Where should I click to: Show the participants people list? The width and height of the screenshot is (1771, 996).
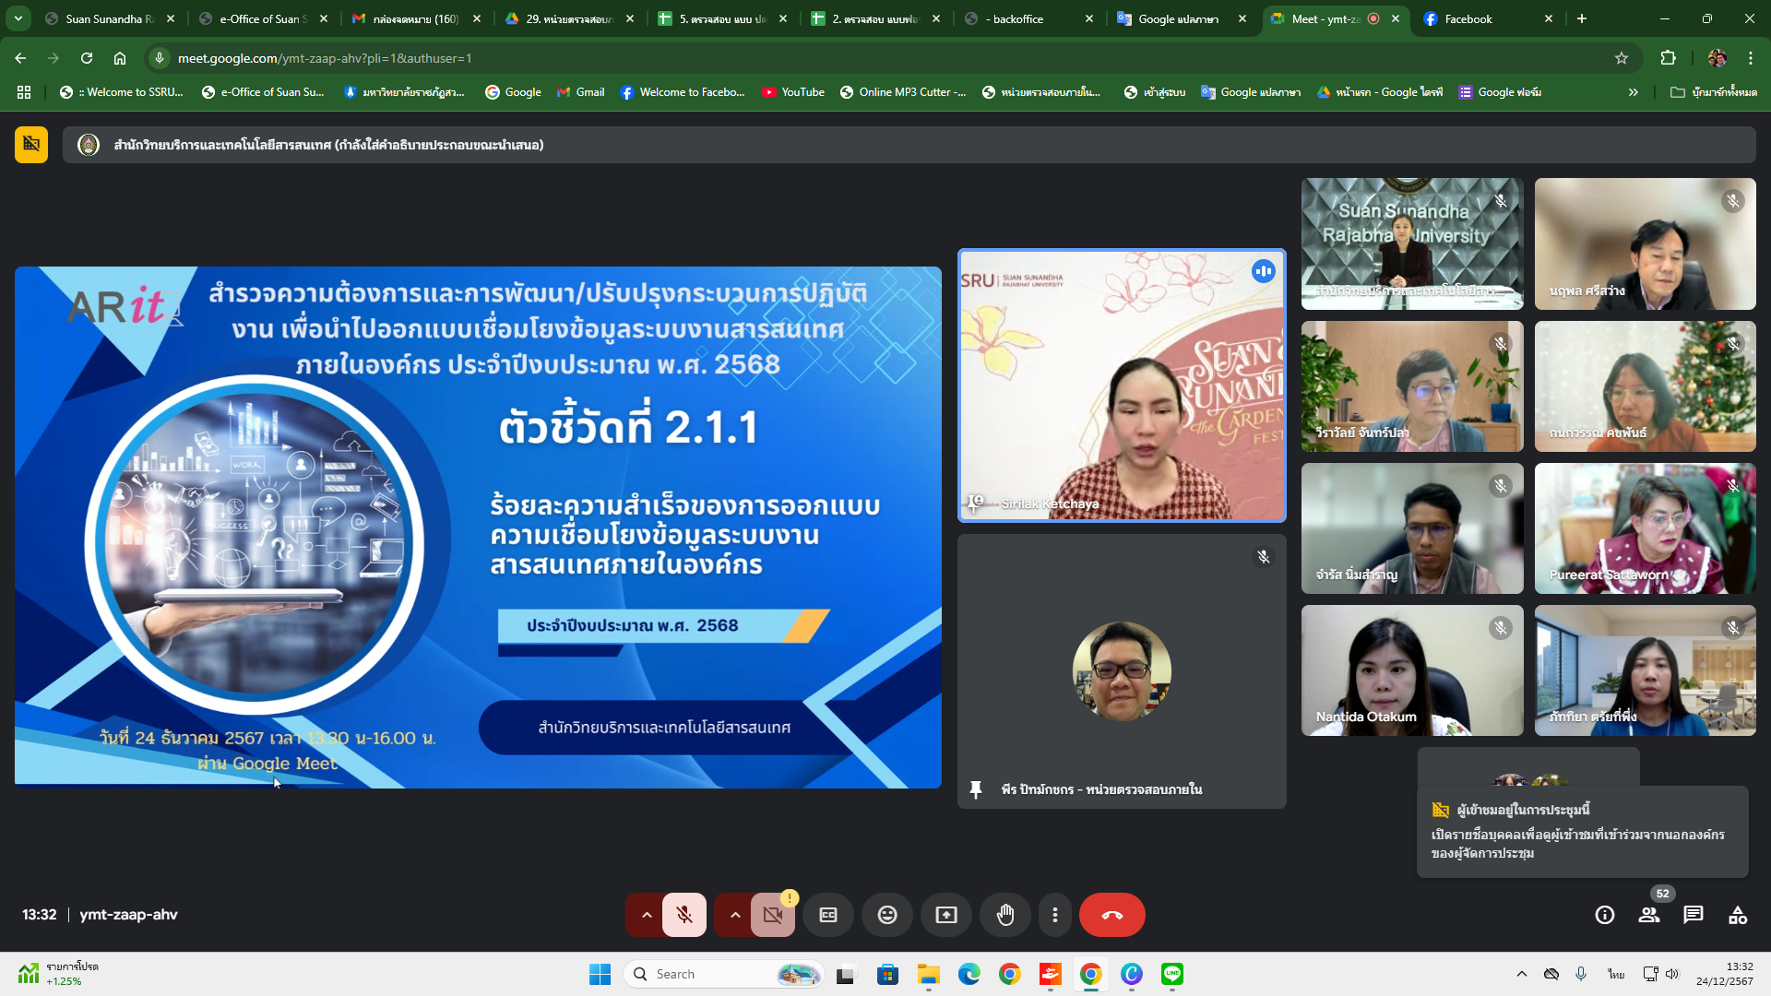coord(1648,915)
